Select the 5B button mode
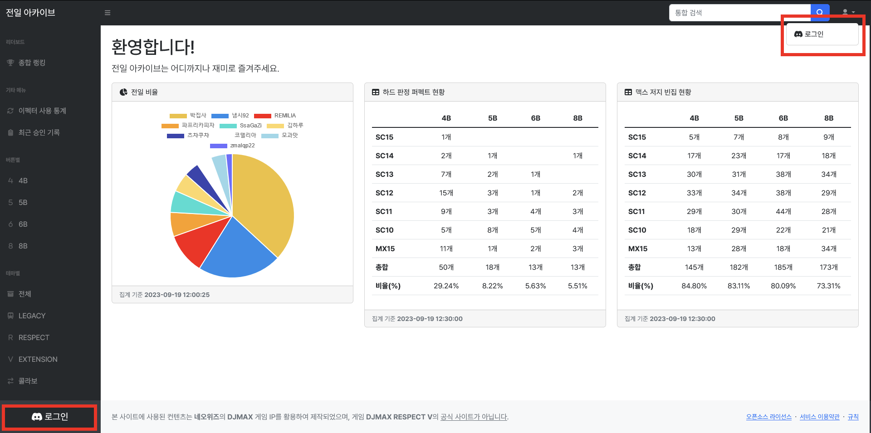Image resolution: width=871 pixels, height=433 pixels. (23, 202)
